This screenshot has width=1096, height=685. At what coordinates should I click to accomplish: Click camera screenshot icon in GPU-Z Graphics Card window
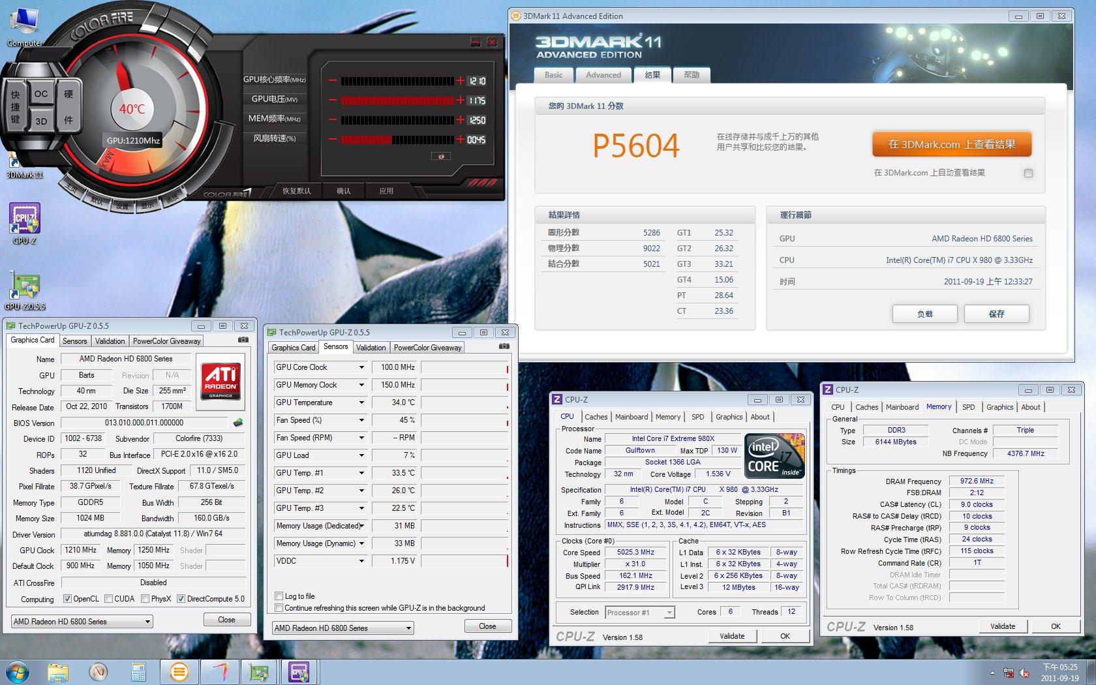243,340
